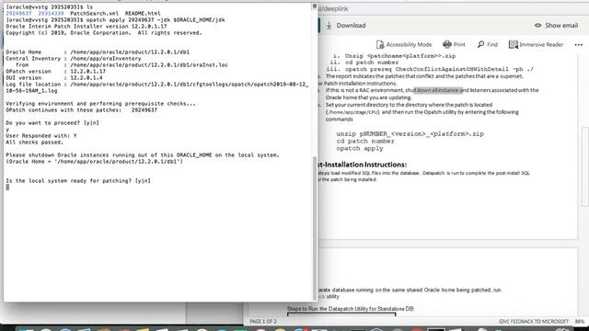The width and height of the screenshot is (589, 331).
Task: Click the Post-Installation Instructions heading
Action: click(362, 165)
